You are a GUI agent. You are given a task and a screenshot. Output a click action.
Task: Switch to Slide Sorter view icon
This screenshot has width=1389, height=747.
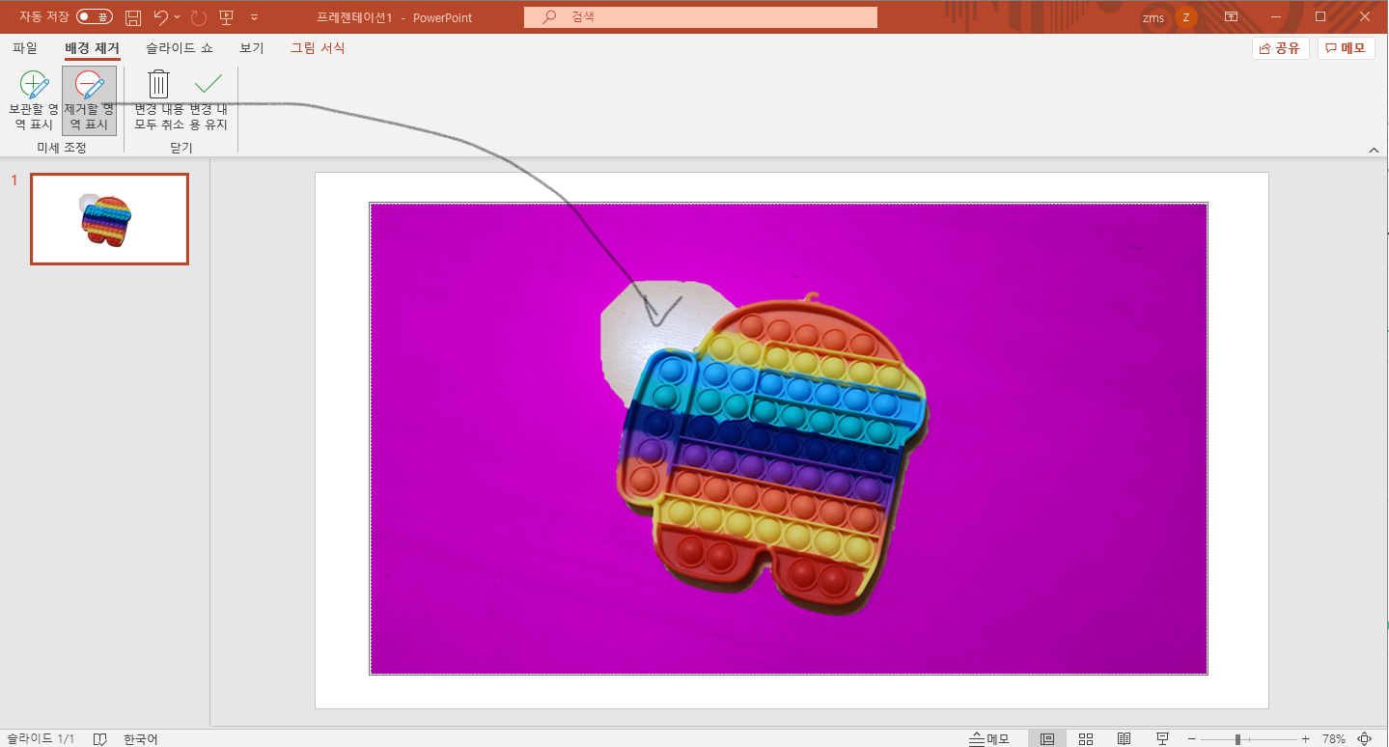click(x=1086, y=738)
